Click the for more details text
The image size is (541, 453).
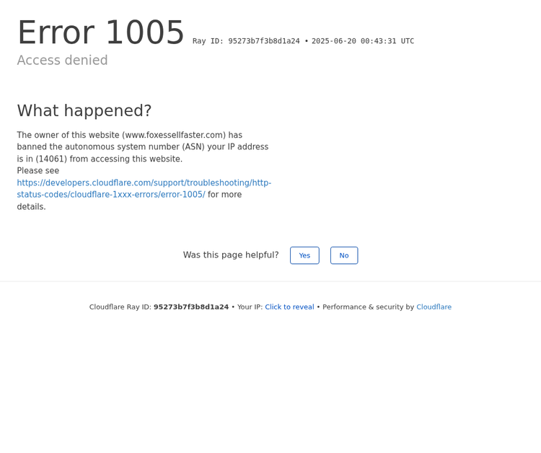coord(224,195)
